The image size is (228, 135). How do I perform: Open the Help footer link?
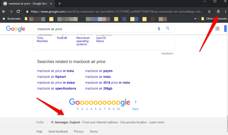tap(39, 131)
